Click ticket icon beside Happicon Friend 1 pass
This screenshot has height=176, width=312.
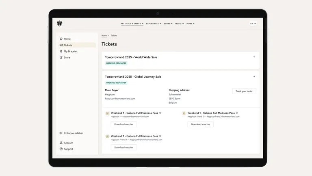107,137
